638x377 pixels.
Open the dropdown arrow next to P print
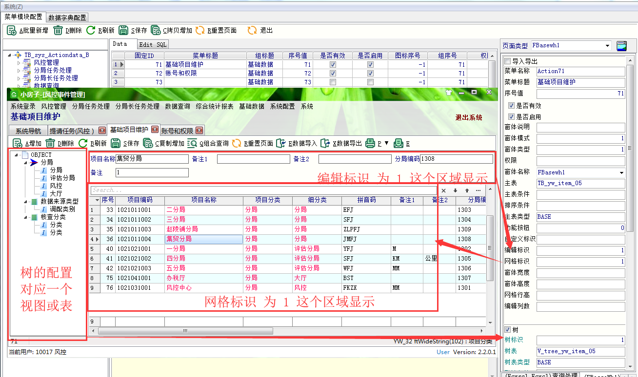pyautogui.click(x=387, y=143)
